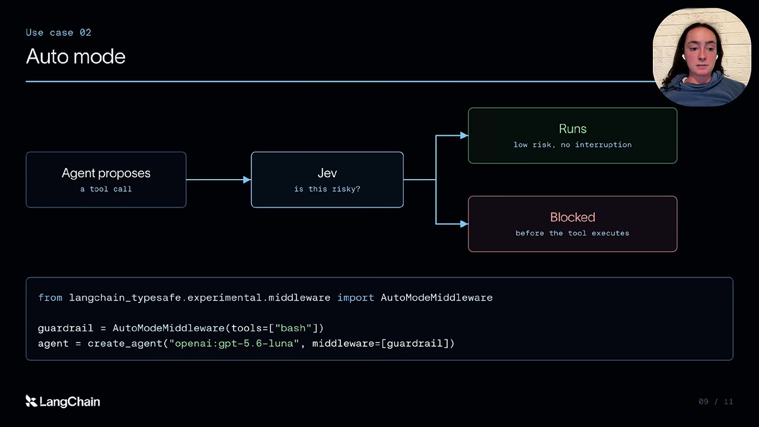Screen dimensions: 759x427
Task: Click the import line in the code block
Action: [x=265, y=298]
